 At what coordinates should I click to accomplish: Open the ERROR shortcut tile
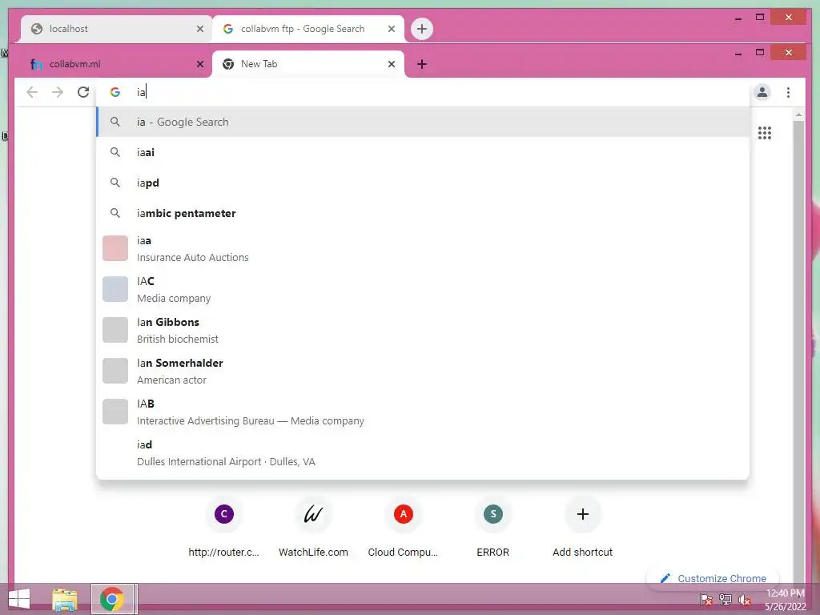click(x=492, y=527)
